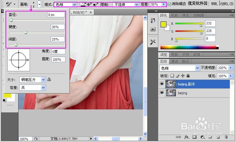Create a new layer
The image size is (236, 142).
[218, 137]
